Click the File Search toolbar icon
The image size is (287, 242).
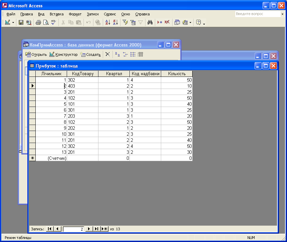pyautogui.click(x=29, y=22)
